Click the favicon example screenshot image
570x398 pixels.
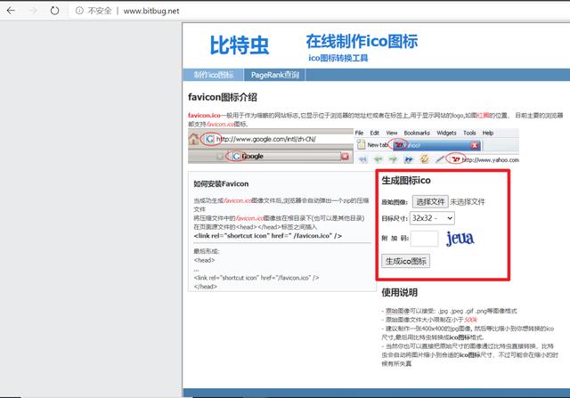(x=354, y=146)
